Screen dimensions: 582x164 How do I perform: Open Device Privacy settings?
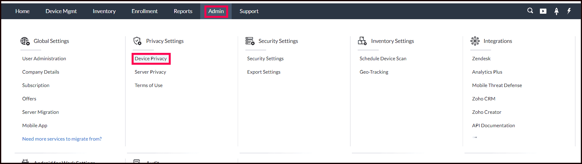(x=151, y=59)
